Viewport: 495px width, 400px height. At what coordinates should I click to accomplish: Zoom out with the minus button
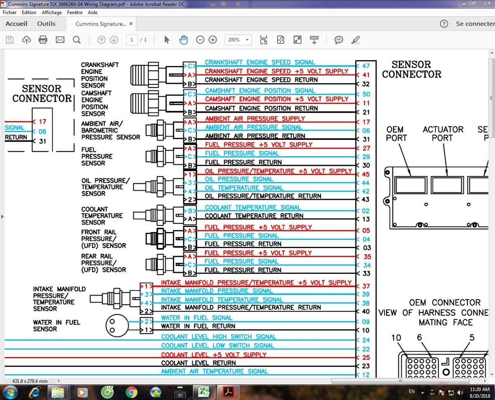point(200,40)
